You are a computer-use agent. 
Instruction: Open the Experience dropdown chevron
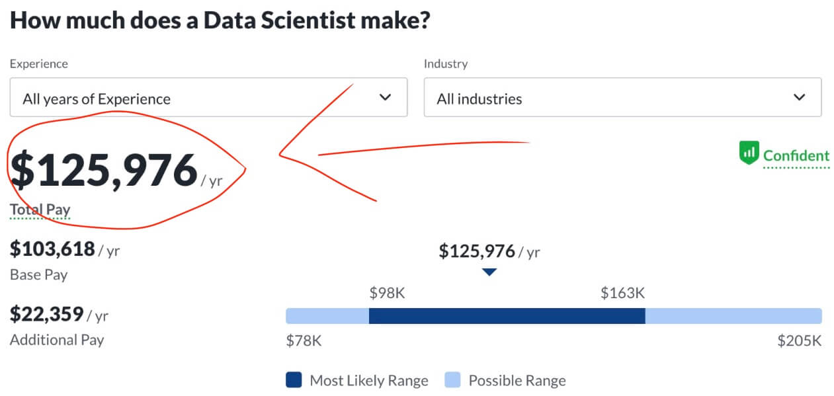[x=386, y=97]
